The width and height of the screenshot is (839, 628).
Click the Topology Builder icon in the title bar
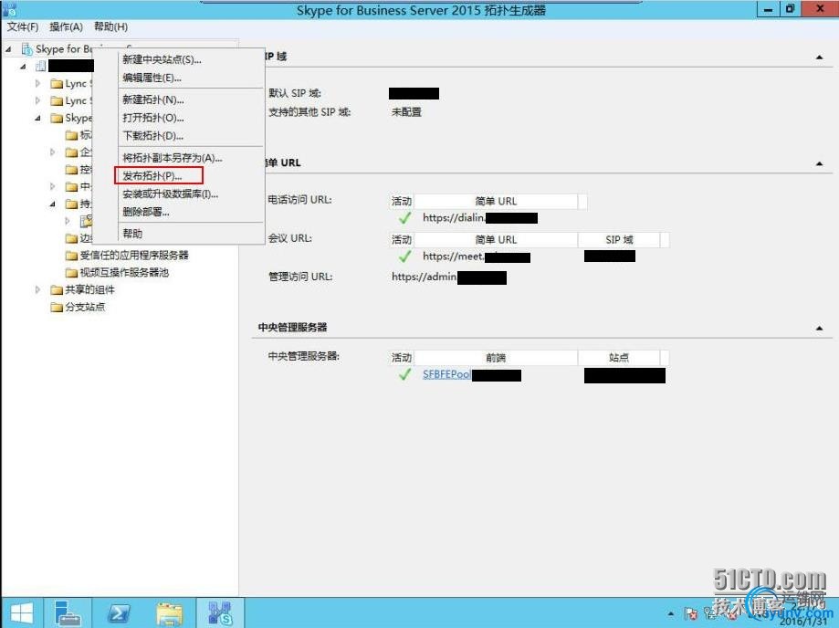[x=10, y=9]
